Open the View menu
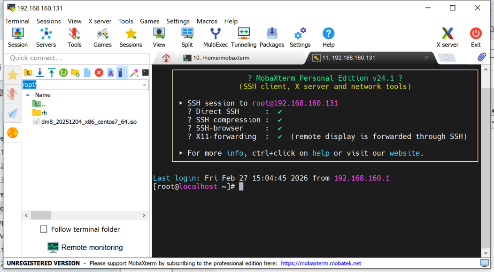The image size is (494, 272). (74, 21)
